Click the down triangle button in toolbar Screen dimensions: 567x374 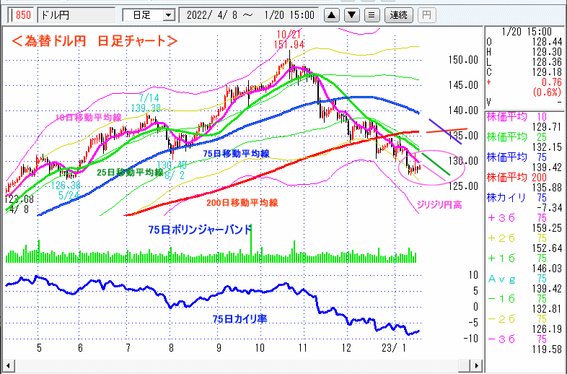click(351, 14)
